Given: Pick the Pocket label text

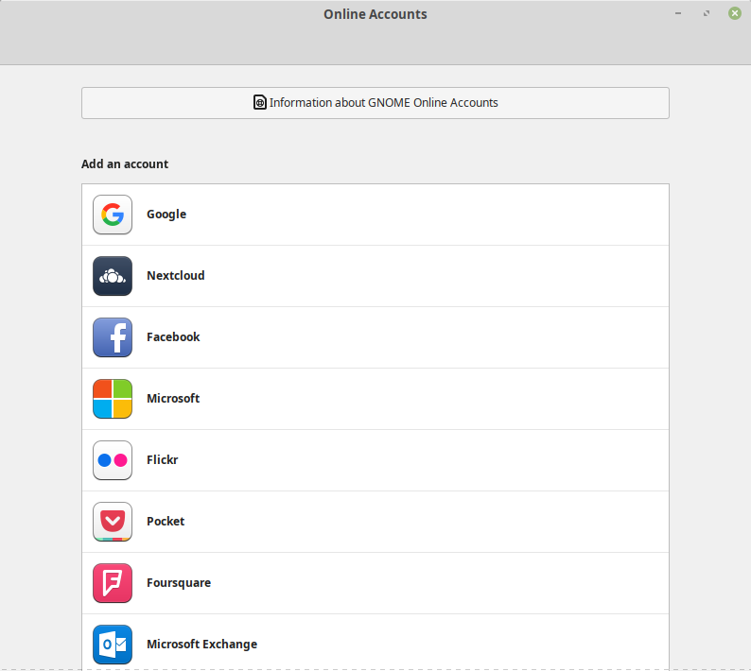Looking at the screenshot, I should [x=166, y=521].
